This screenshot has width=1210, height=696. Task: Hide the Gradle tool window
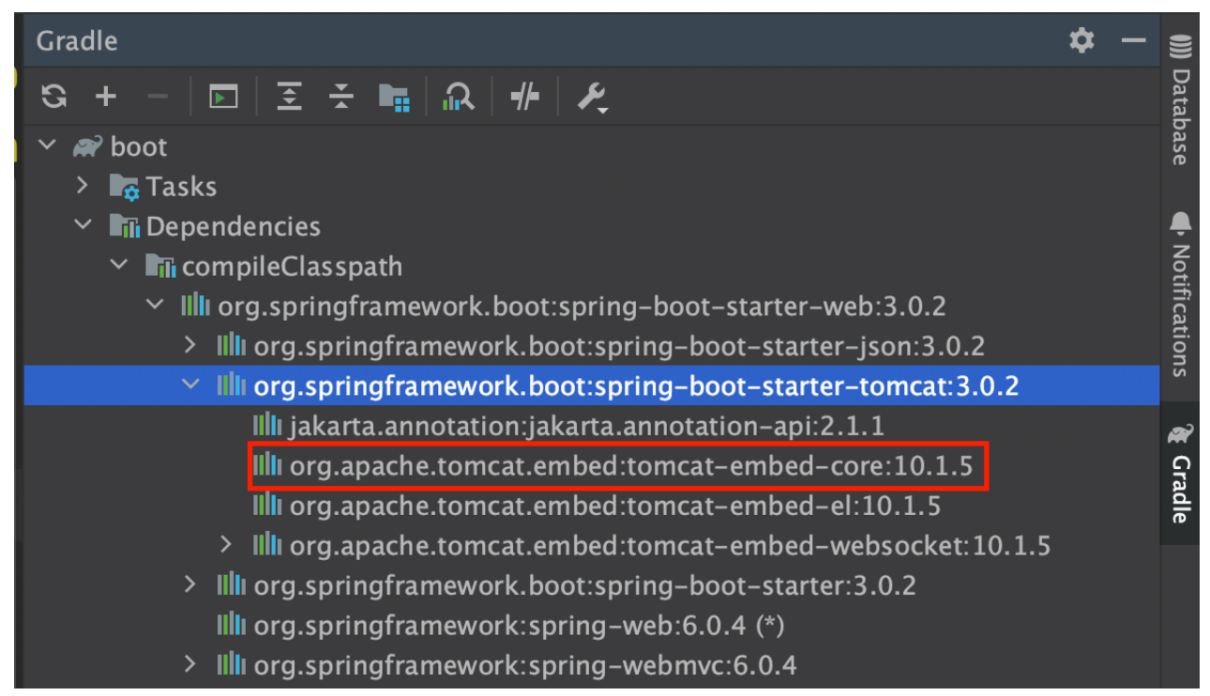[x=1134, y=40]
